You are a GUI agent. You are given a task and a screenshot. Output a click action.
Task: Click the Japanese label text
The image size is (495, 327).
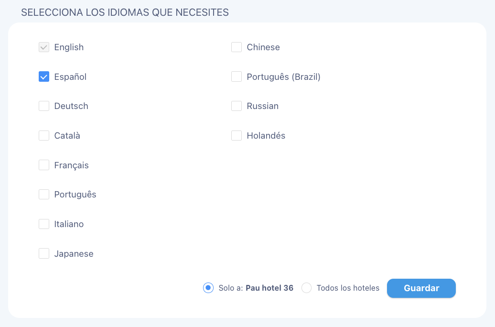[74, 254]
